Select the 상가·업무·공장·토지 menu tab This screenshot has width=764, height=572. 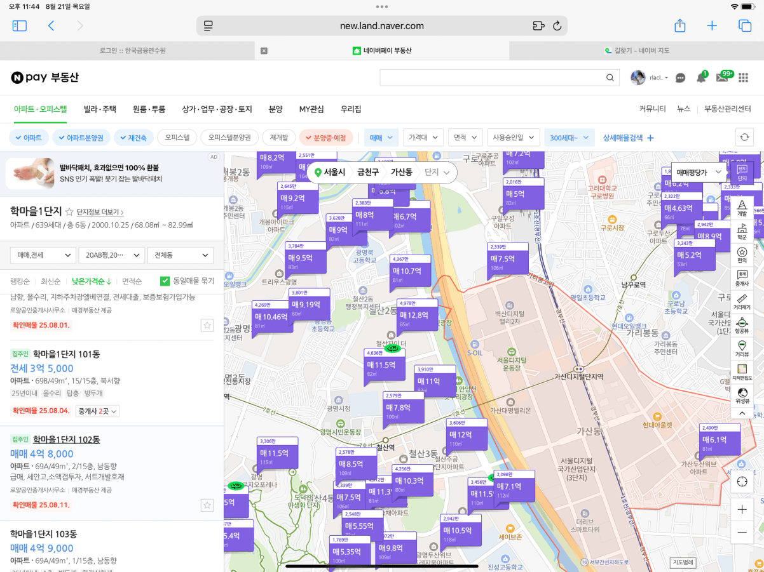217,109
